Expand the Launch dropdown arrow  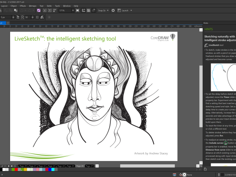click(131, 11)
